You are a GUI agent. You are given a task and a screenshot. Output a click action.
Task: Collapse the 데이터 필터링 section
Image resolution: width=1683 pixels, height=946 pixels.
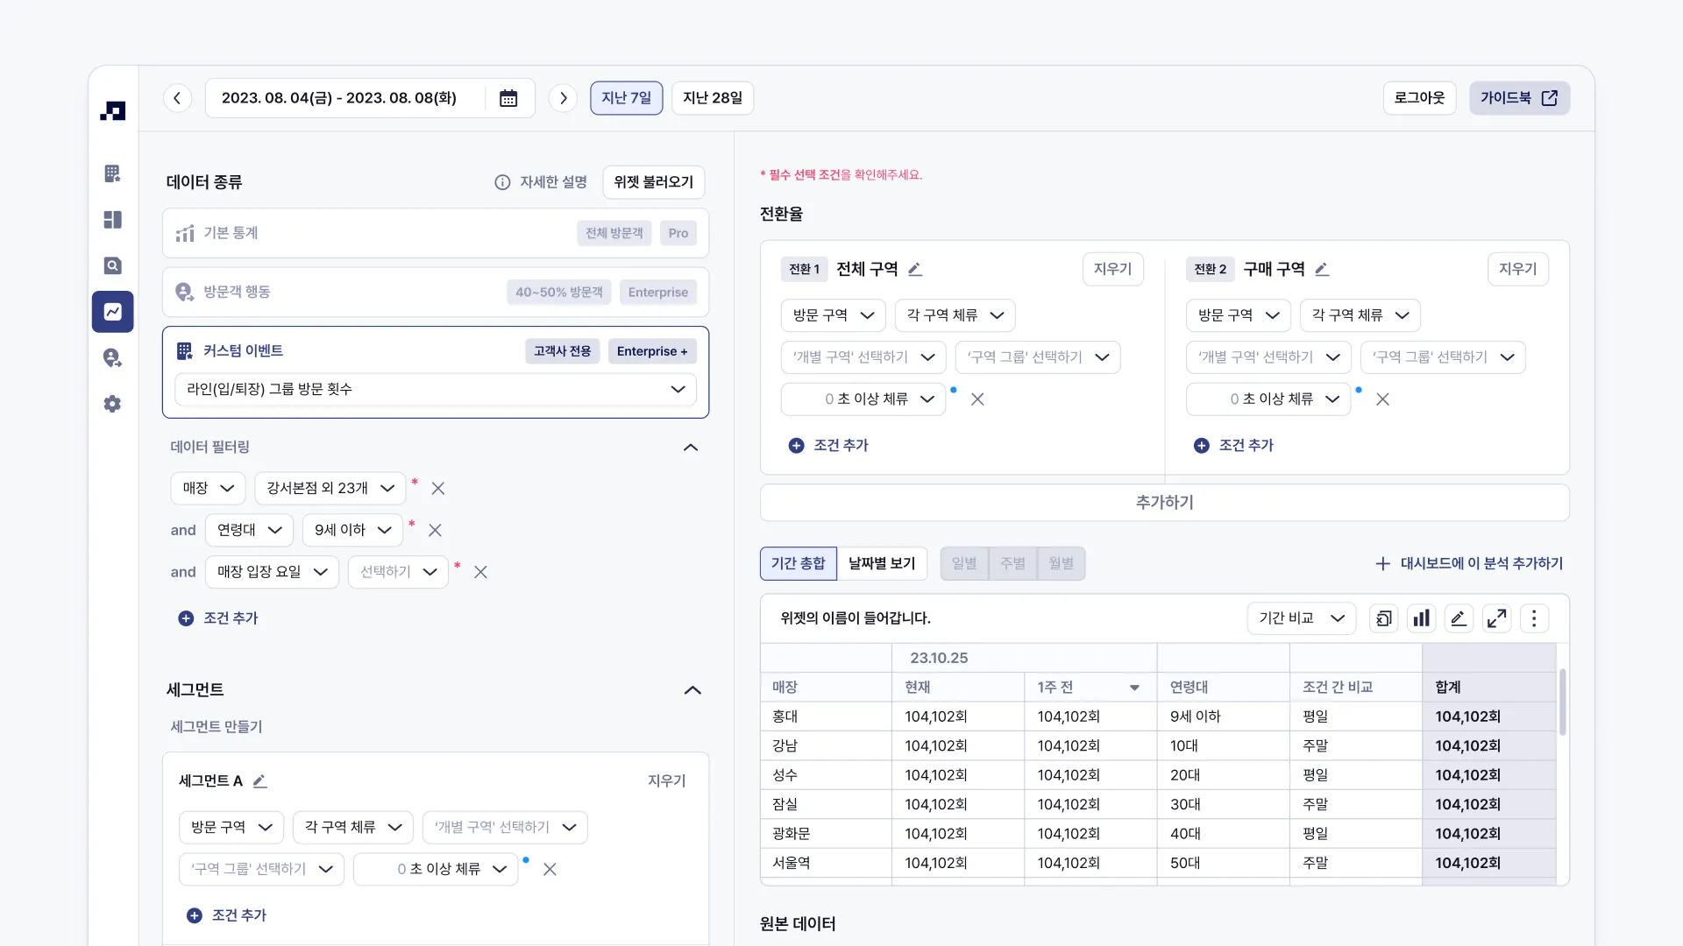click(x=691, y=447)
